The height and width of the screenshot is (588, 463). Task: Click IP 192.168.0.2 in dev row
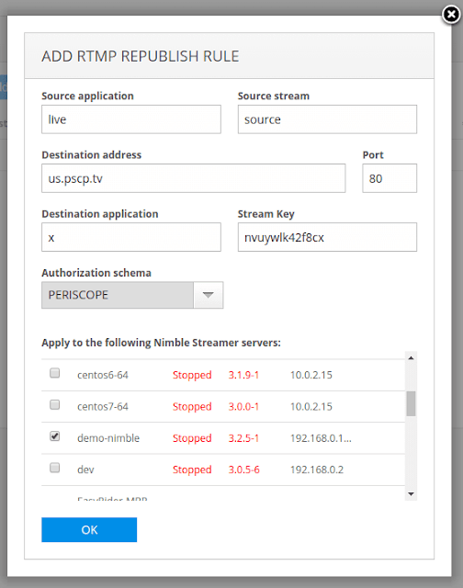[x=317, y=469]
